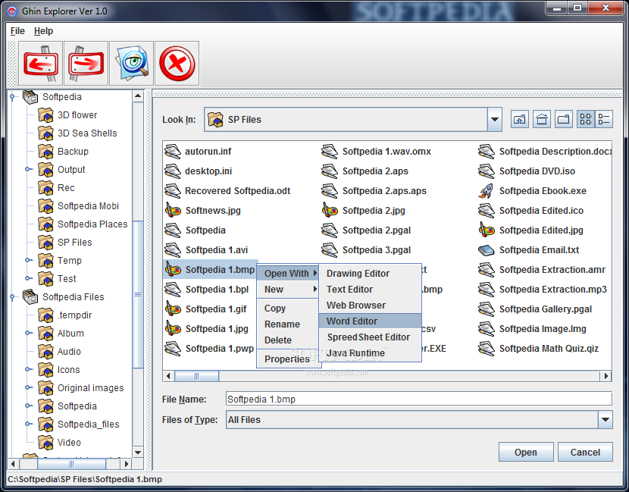Click the Softpedia DVD.iso file icon
Image resolution: width=629 pixels, height=492 pixels.
487,171
